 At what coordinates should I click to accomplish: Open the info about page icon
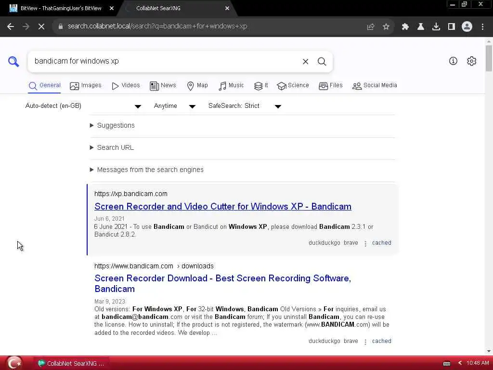tap(453, 61)
